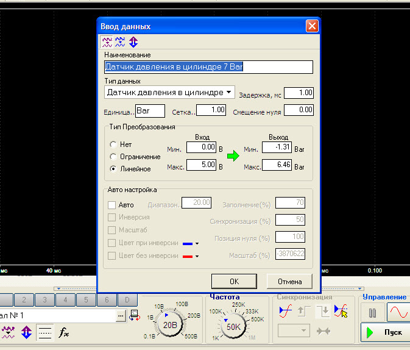Toggle the horizontal lines icon
Image resolution: width=410 pixels, height=350 pixels.
click(44, 332)
